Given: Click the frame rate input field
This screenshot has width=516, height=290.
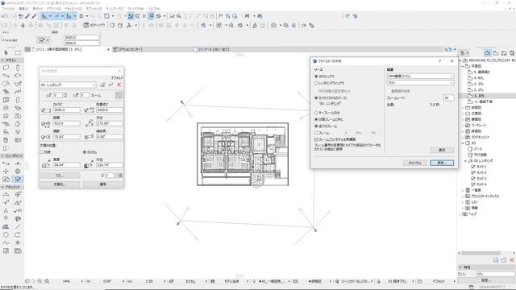Looking at the screenshot, I should click(x=448, y=97).
